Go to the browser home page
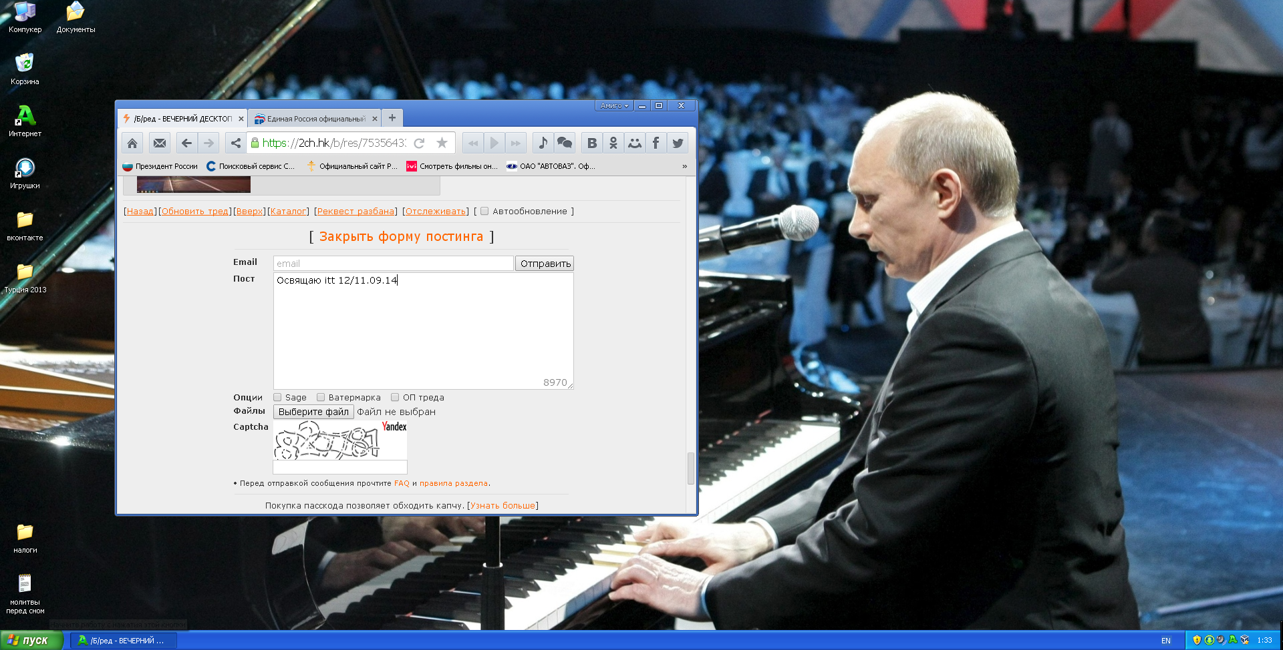 [132, 143]
